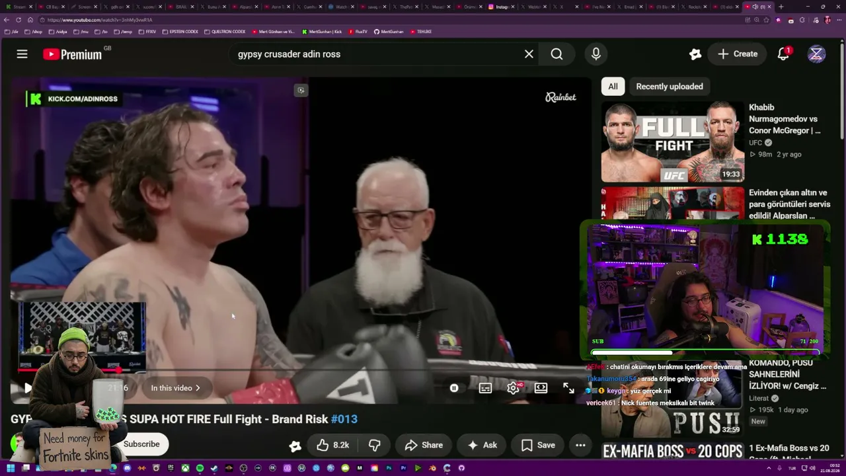The image size is (846, 476).
Task: Run search with the magnifier button
Action: (x=557, y=54)
